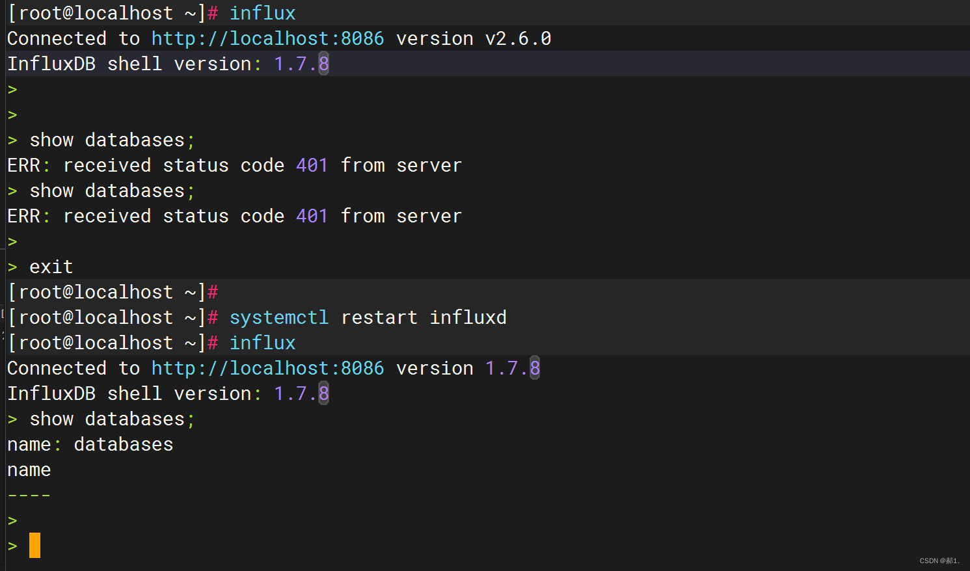The width and height of the screenshot is (970, 571).
Task: Click the 'systemctl restart influxd' command
Action: pyautogui.click(x=368, y=317)
